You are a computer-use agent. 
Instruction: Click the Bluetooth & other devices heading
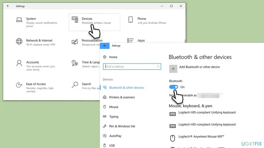(x=200, y=57)
